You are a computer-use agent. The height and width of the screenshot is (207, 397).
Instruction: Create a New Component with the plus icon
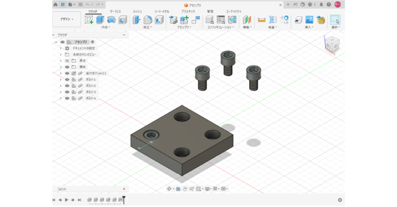[x=184, y=20]
